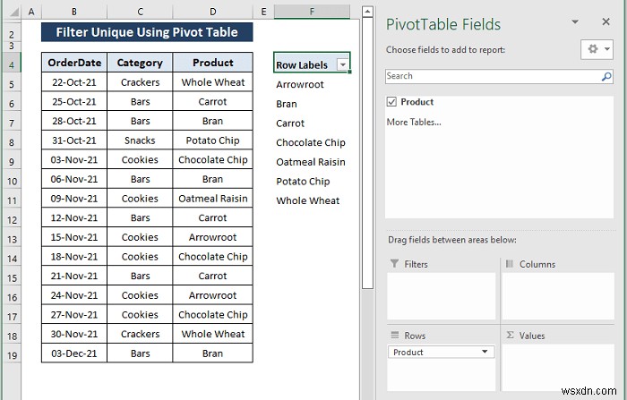The image size is (627, 400).
Task: Uncheck the Product field checkbox
Action: point(391,101)
